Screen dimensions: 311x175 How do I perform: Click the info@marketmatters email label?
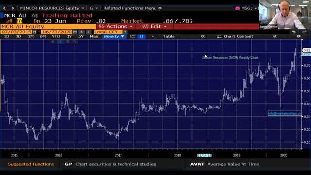pos(285,113)
